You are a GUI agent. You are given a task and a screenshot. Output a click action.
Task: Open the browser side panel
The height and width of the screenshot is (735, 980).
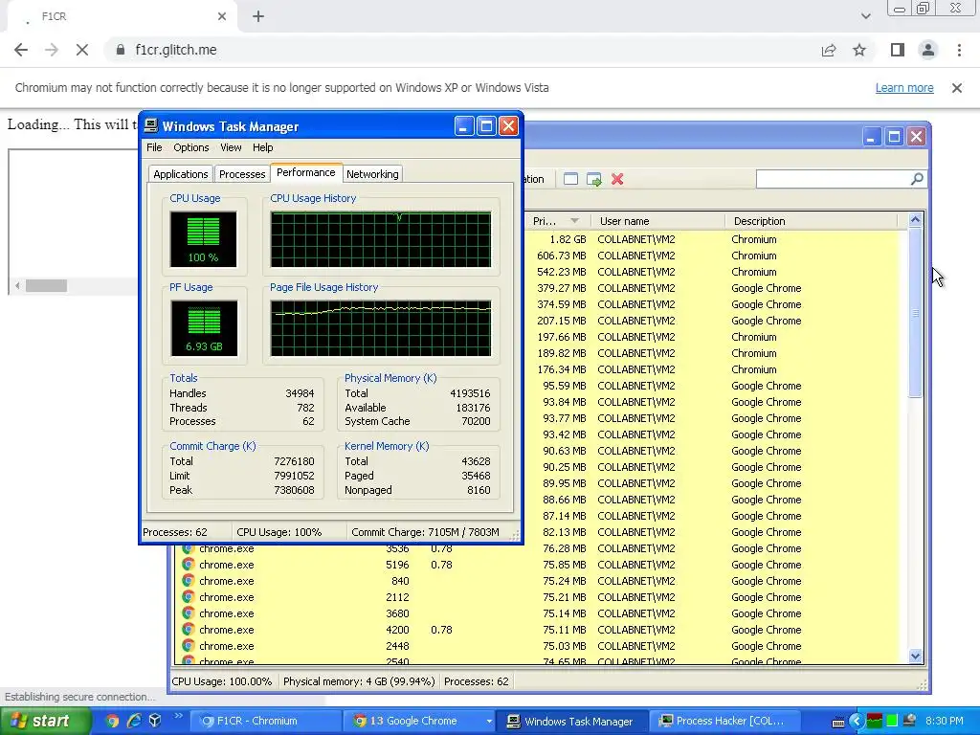pyautogui.click(x=898, y=50)
